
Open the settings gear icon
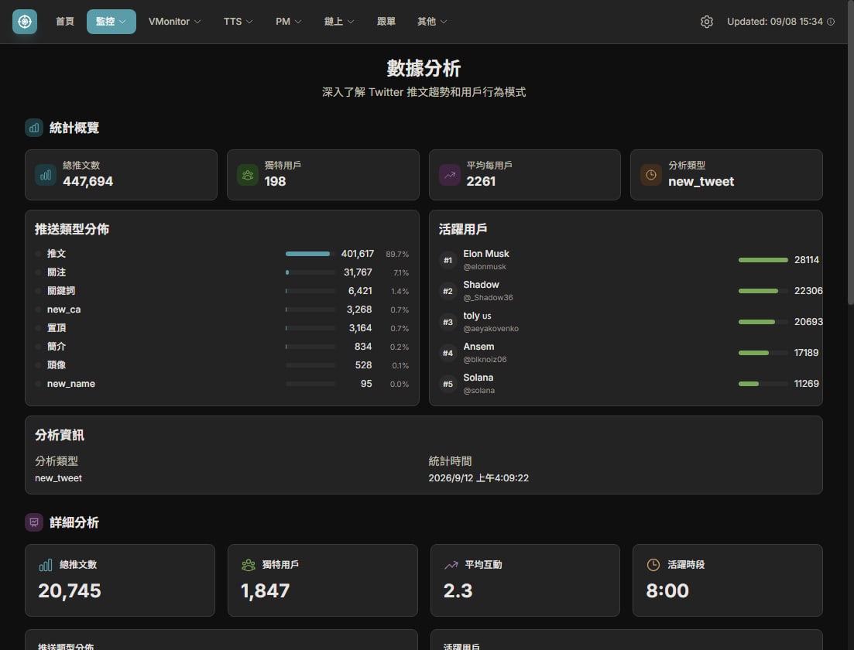click(x=706, y=22)
